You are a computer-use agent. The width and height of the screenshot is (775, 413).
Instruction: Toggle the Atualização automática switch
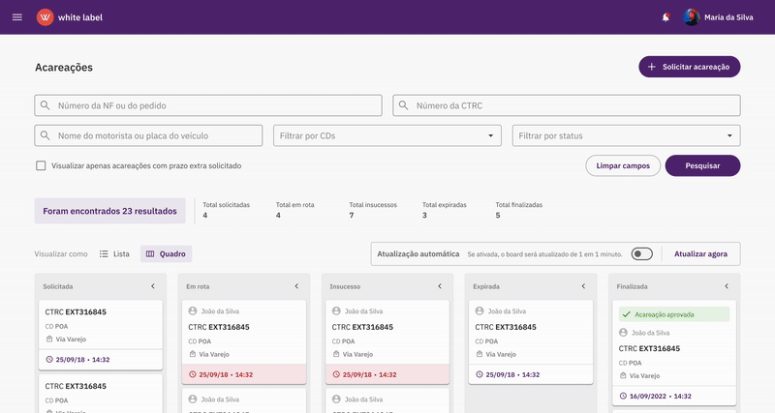pos(641,253)
